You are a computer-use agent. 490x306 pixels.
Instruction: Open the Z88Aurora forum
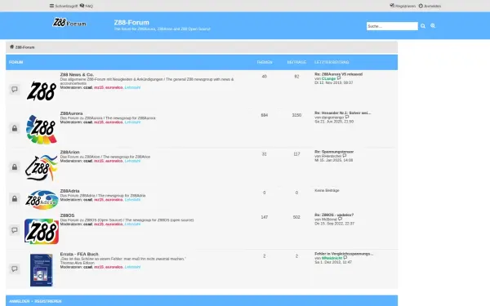(x=71, y=113)
